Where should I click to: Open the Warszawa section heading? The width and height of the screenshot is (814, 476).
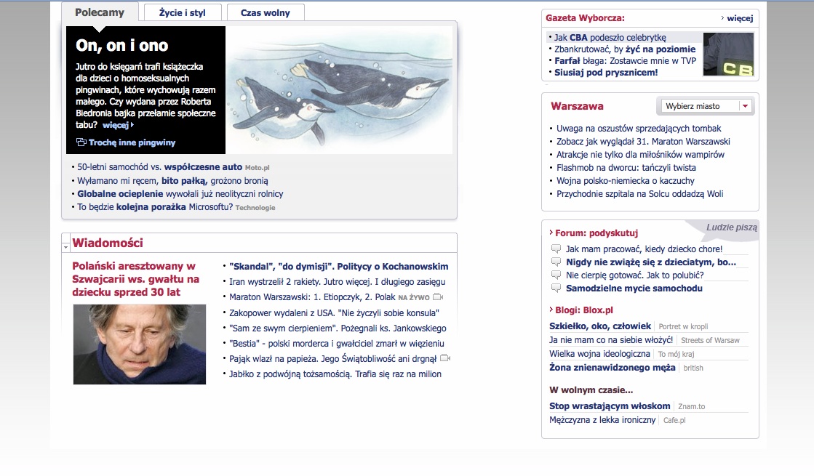577,106
